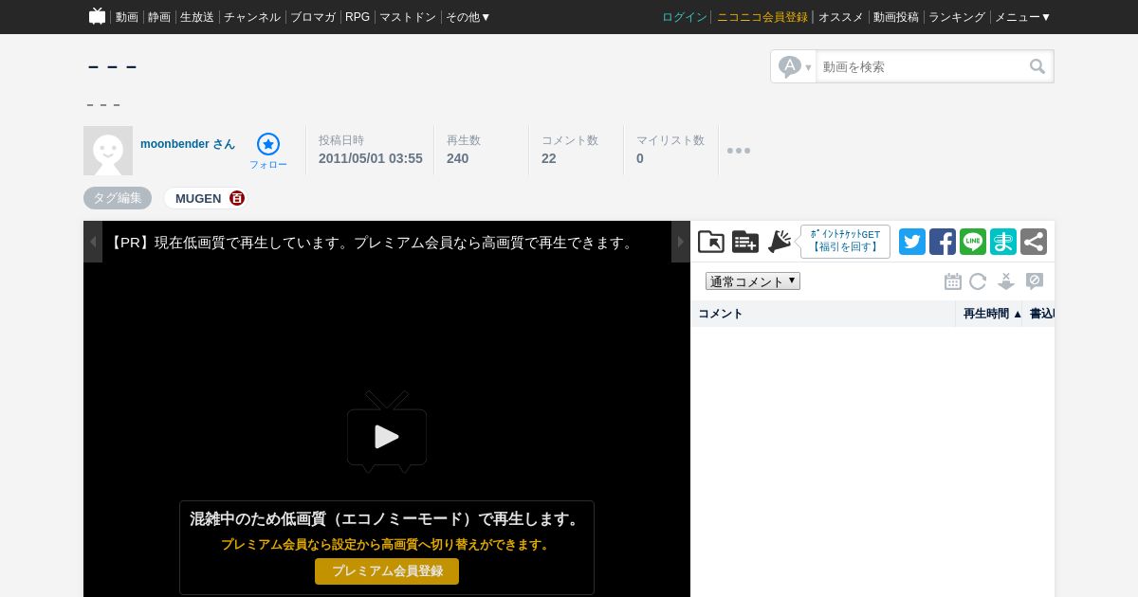Open the チャンネル menu item
The height and width of the screenshot is (597, 1138).
252,17
